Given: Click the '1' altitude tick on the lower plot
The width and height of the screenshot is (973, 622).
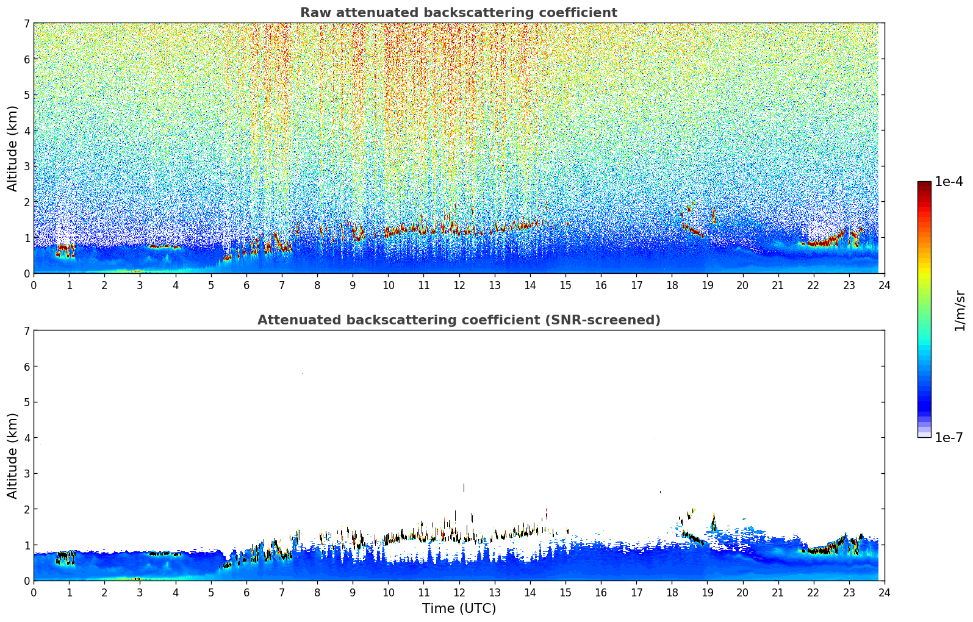Looking at the screenshot, I should coord(27,545).
